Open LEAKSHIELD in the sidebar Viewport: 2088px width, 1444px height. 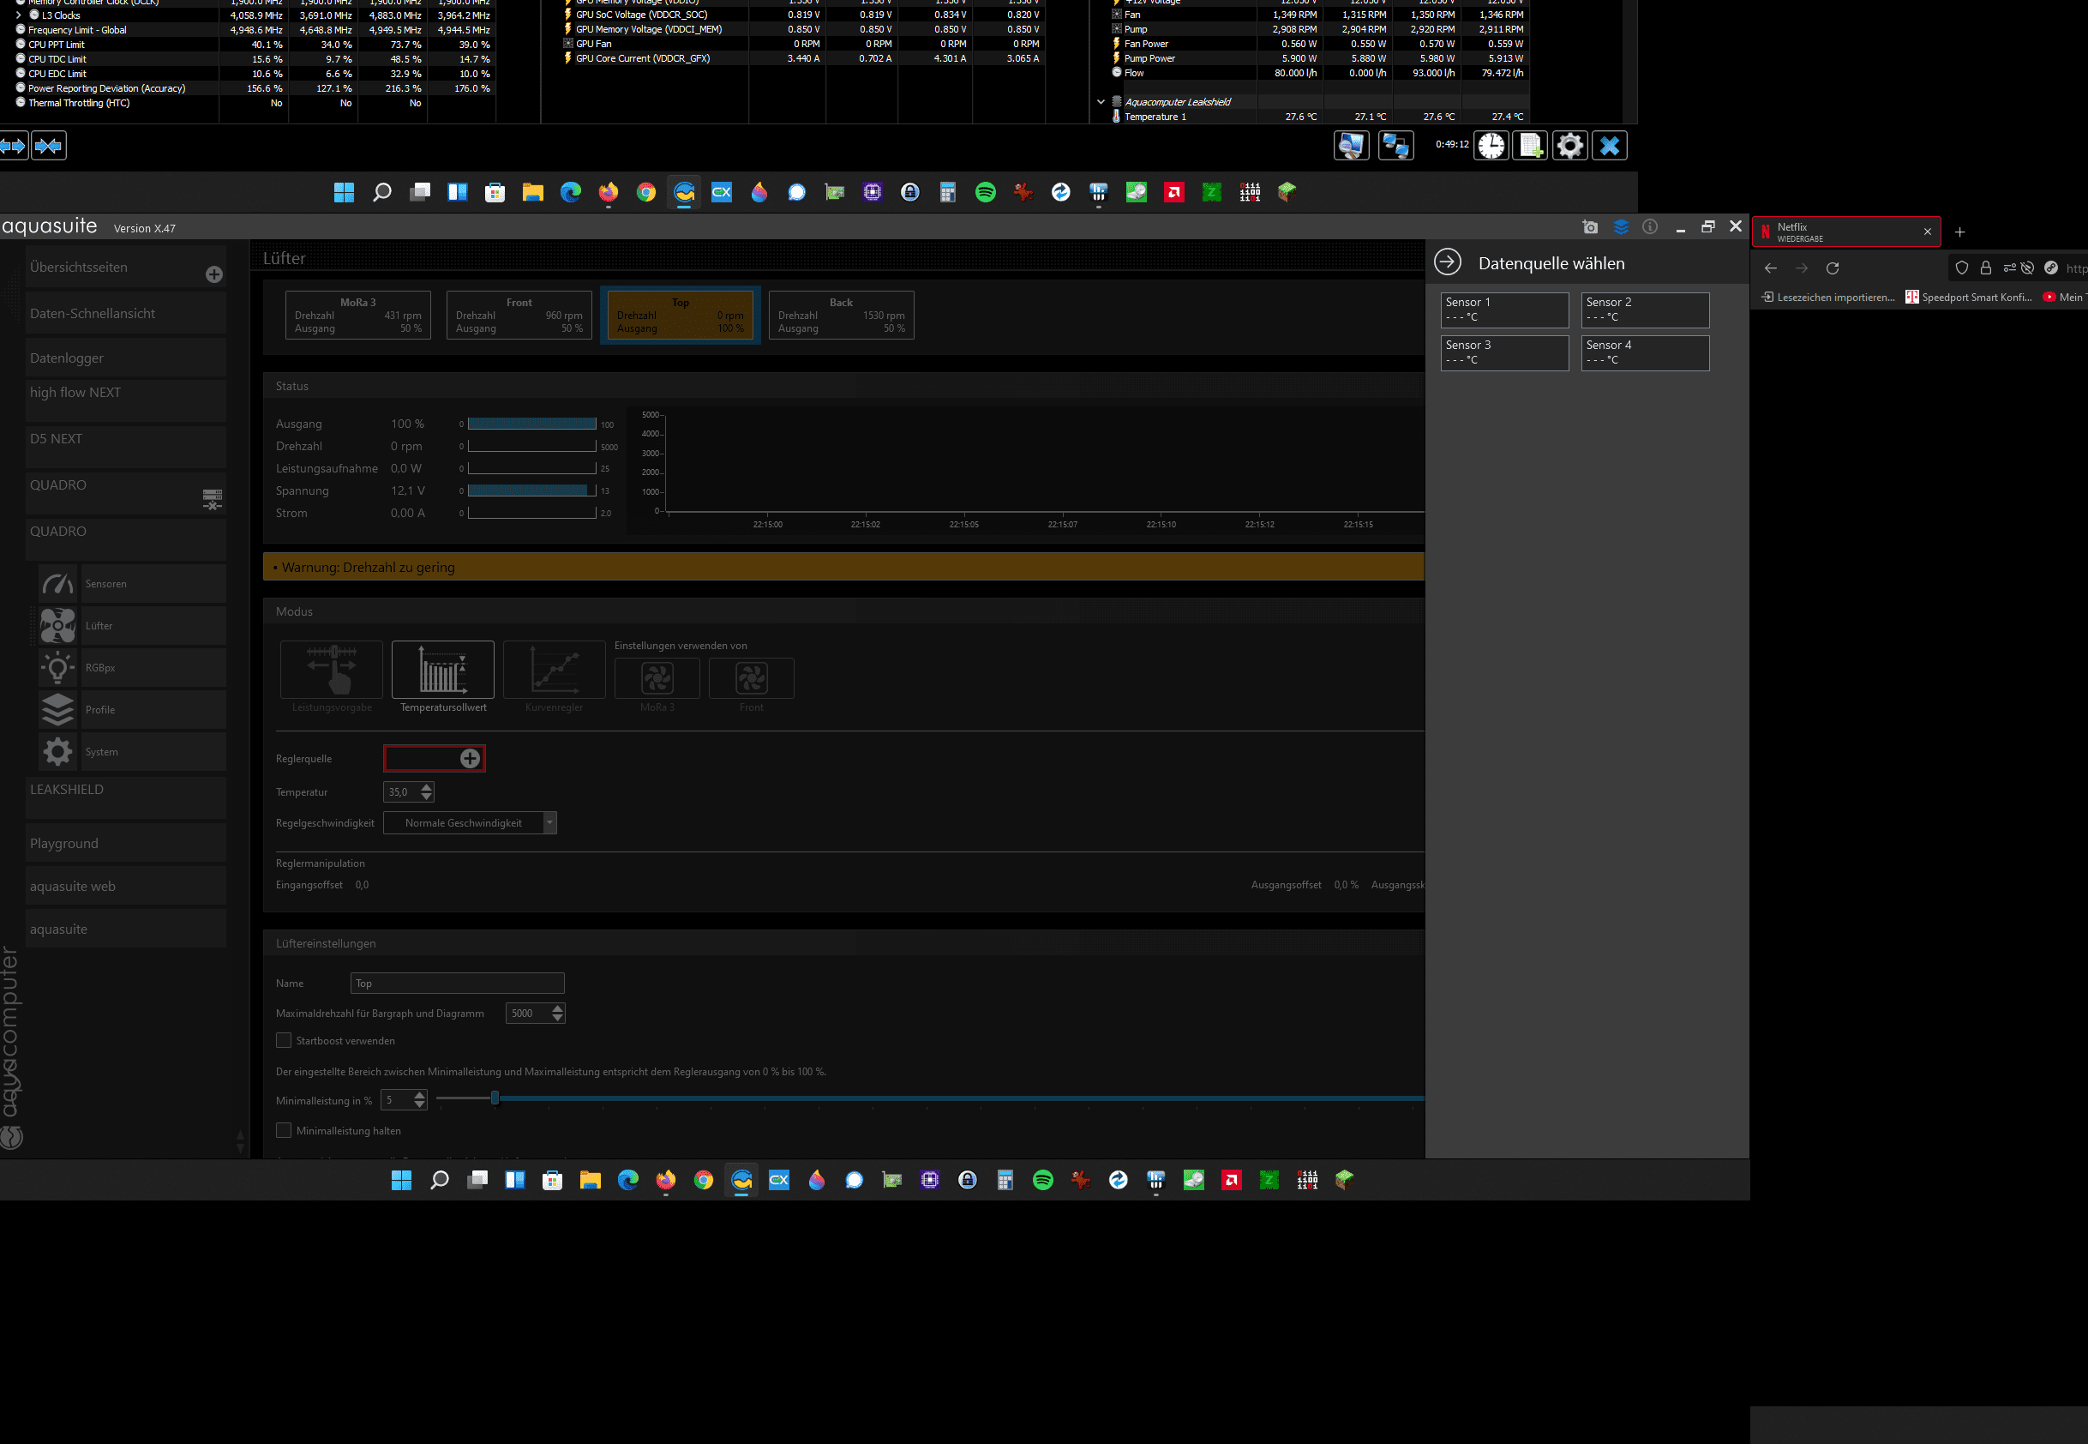tap(126, 797)
